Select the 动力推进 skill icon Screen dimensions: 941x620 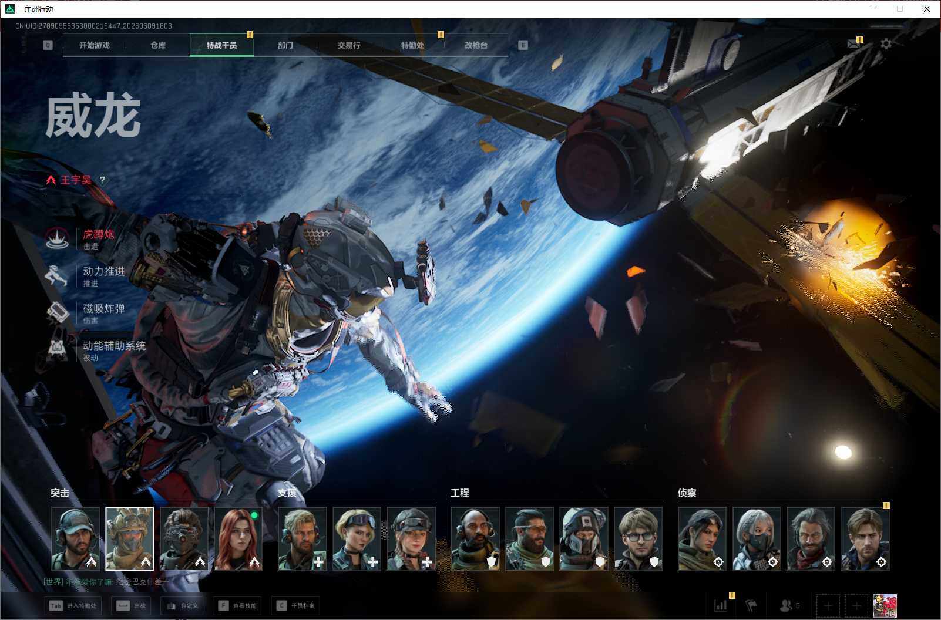pos(58,275)
